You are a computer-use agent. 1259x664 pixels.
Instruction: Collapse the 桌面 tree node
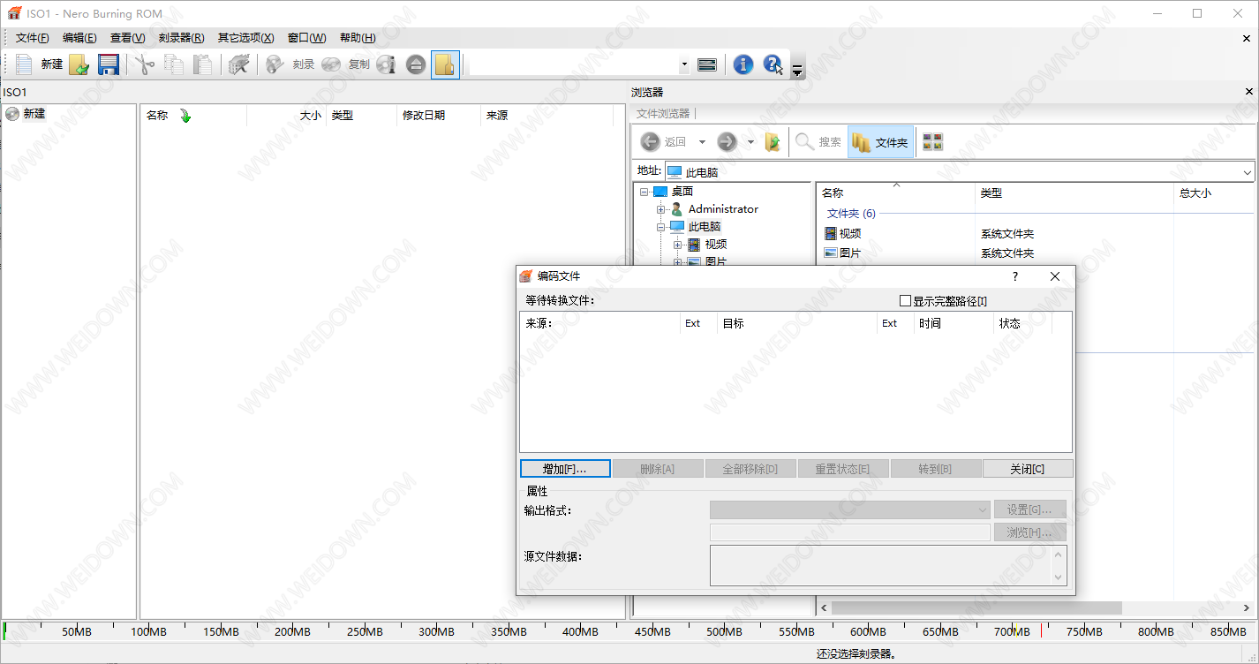point(645,192)
